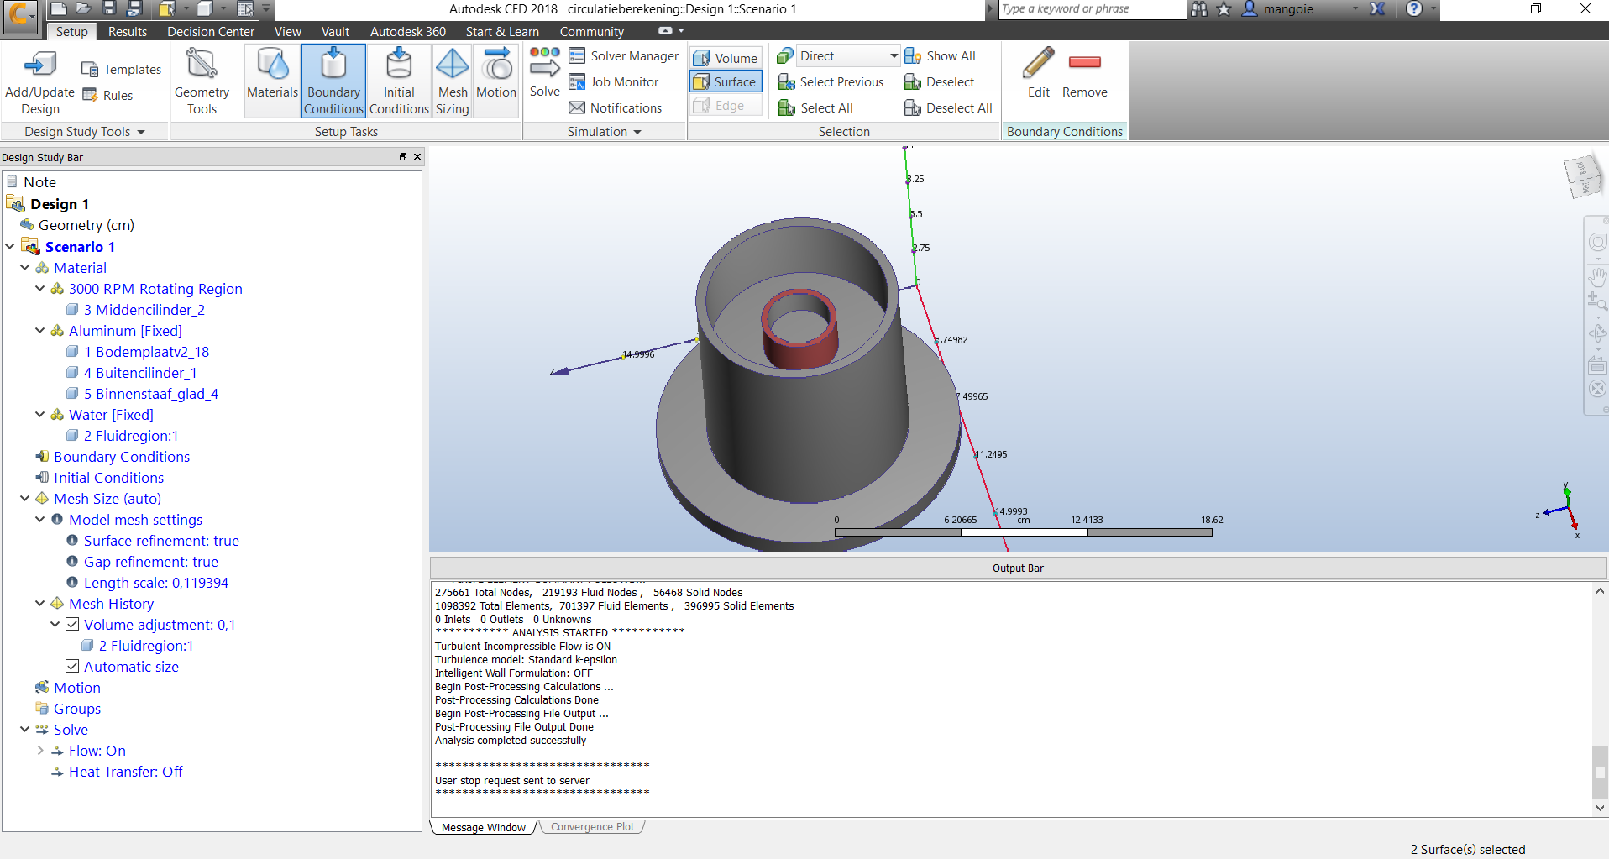Open the Vault menu
1609x859 pixels.
pyautogui.click(x=334, y=31)
